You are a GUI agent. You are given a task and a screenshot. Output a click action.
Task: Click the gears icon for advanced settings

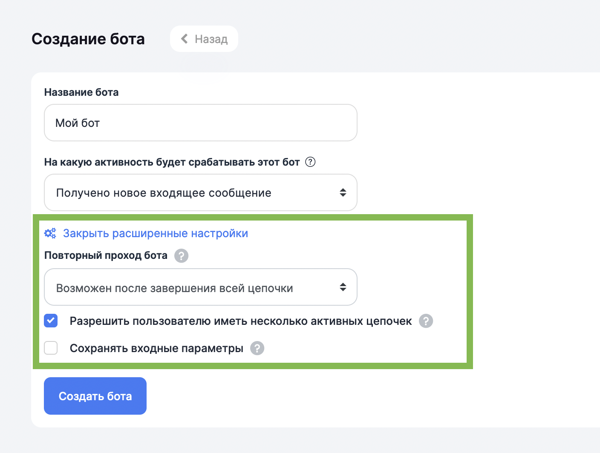[x=50, y=233]
